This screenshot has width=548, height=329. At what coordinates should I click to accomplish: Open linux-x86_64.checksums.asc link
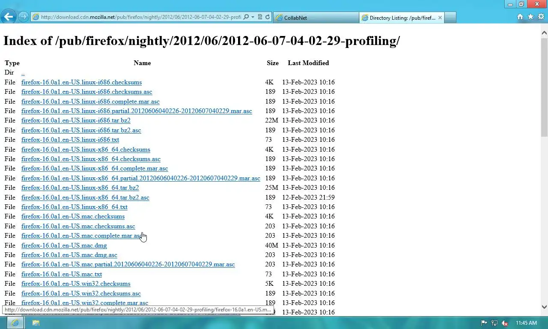coord(91,159)
